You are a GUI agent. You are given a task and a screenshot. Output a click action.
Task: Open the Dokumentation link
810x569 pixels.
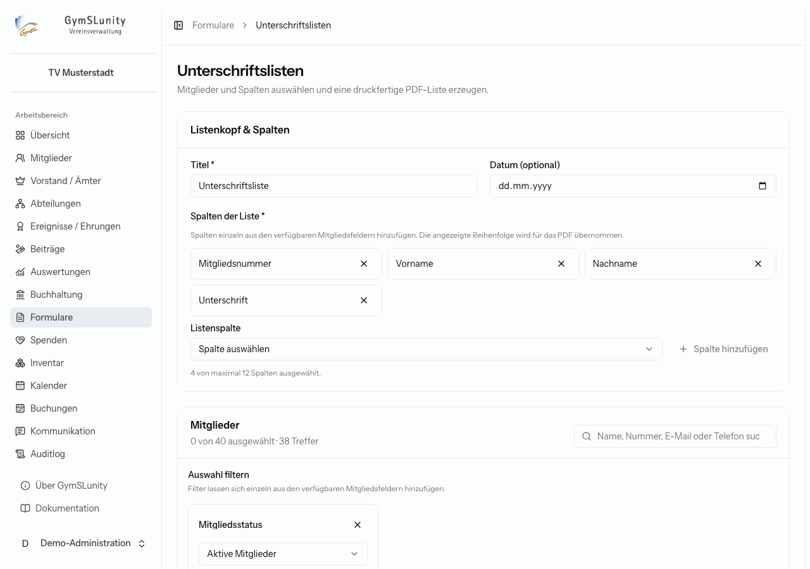(81, 508)
